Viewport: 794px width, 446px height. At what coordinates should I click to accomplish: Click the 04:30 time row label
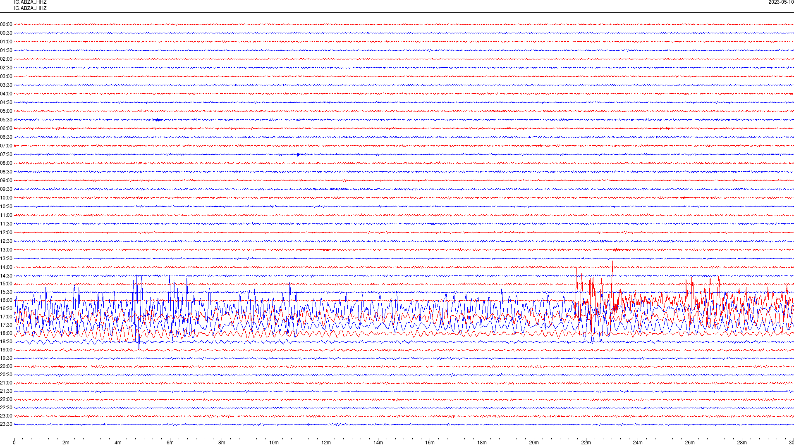[6, 102]
